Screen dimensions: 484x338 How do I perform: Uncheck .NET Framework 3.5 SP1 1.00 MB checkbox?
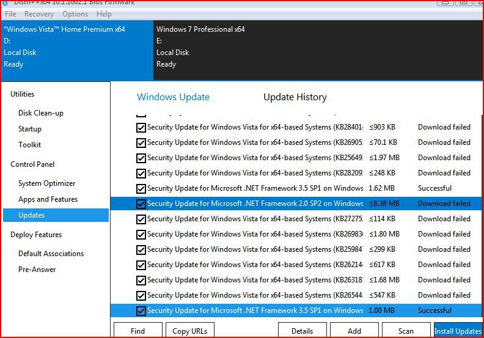point(141,311)
